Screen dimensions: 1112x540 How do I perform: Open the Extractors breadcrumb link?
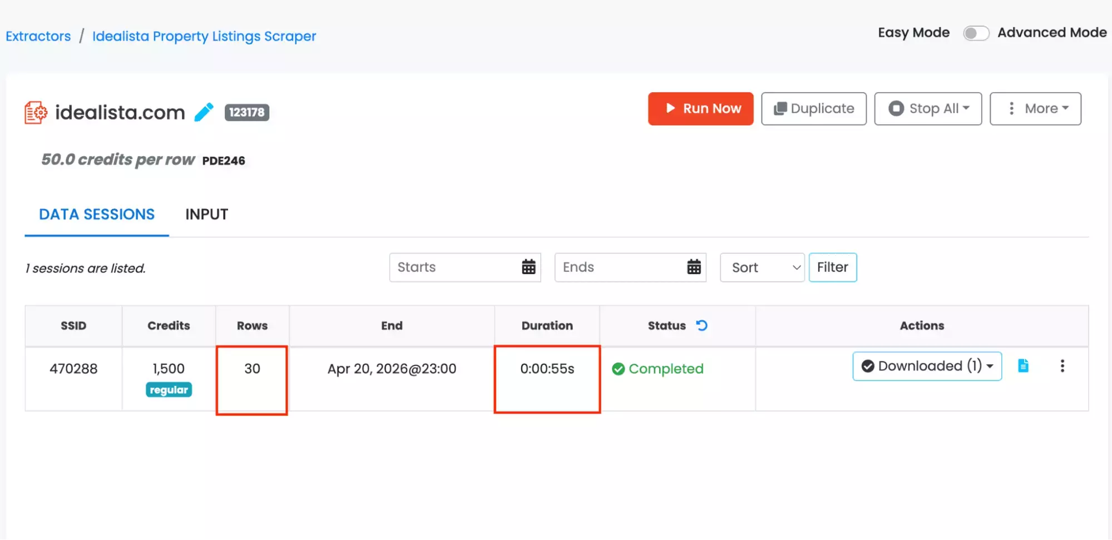(38, 36)
